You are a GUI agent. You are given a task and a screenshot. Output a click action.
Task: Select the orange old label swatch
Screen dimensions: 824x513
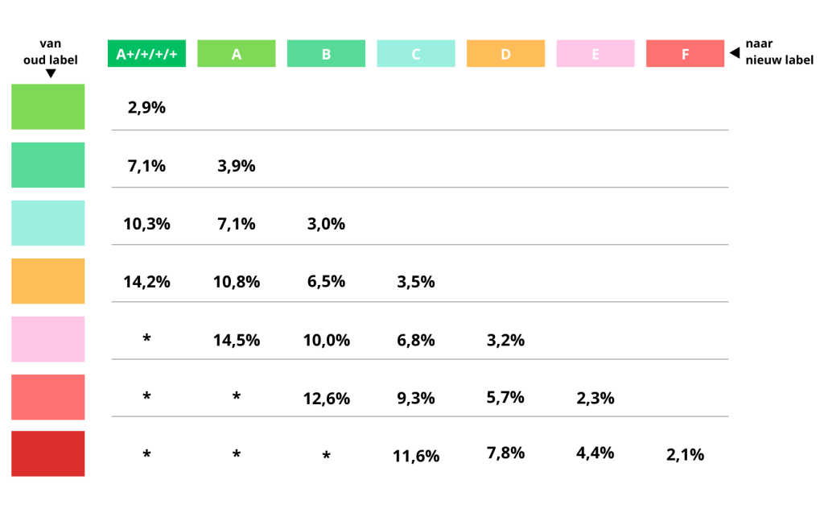pos(48,281)
